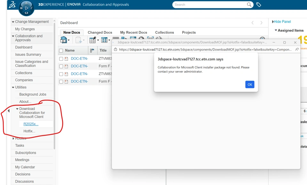This screenshot has height=185, width=307.
Task: Tick the select-all checkbox beside Name
Action: 61,51
